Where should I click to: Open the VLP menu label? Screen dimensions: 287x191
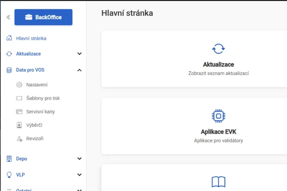pos(20,175)
